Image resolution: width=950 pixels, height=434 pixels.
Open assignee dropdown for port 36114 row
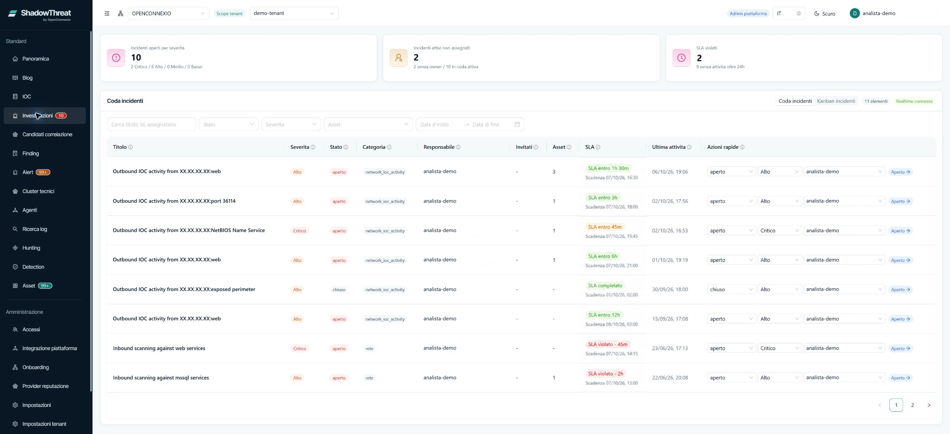[x=844, y=201]
